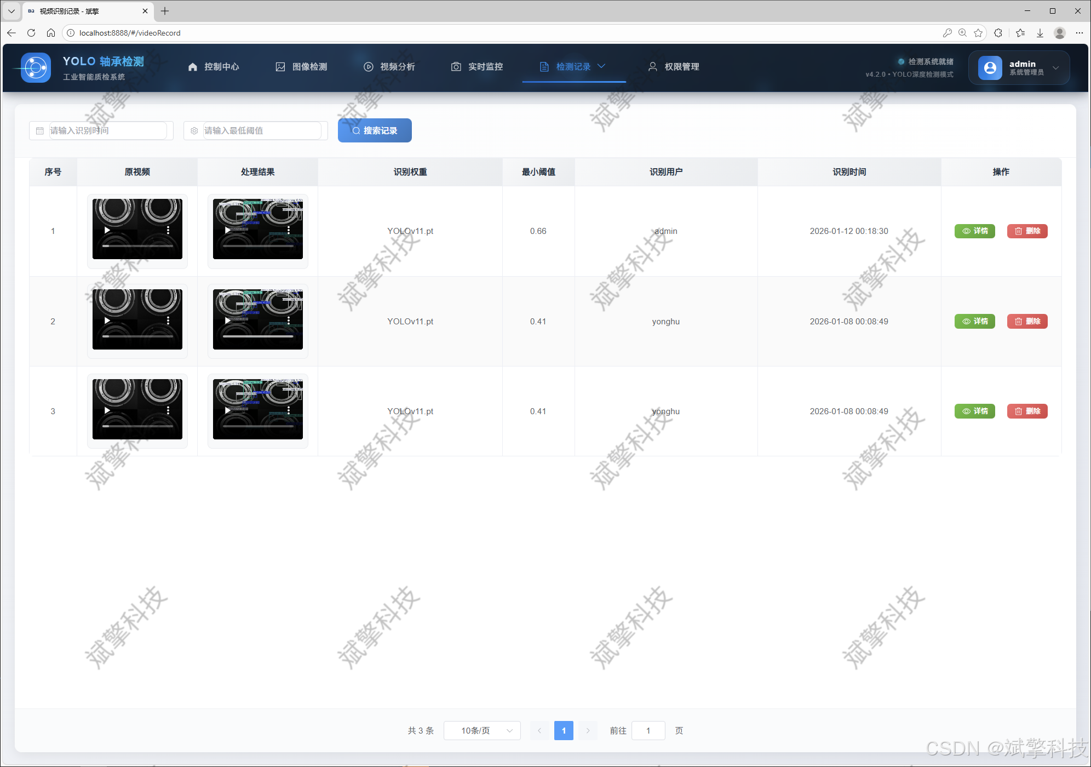This screenshot has width=1091, height=767.
Task: Expand the 检测记录 dropdown menu
Action: pyautogui.click(x=573, y=67)
